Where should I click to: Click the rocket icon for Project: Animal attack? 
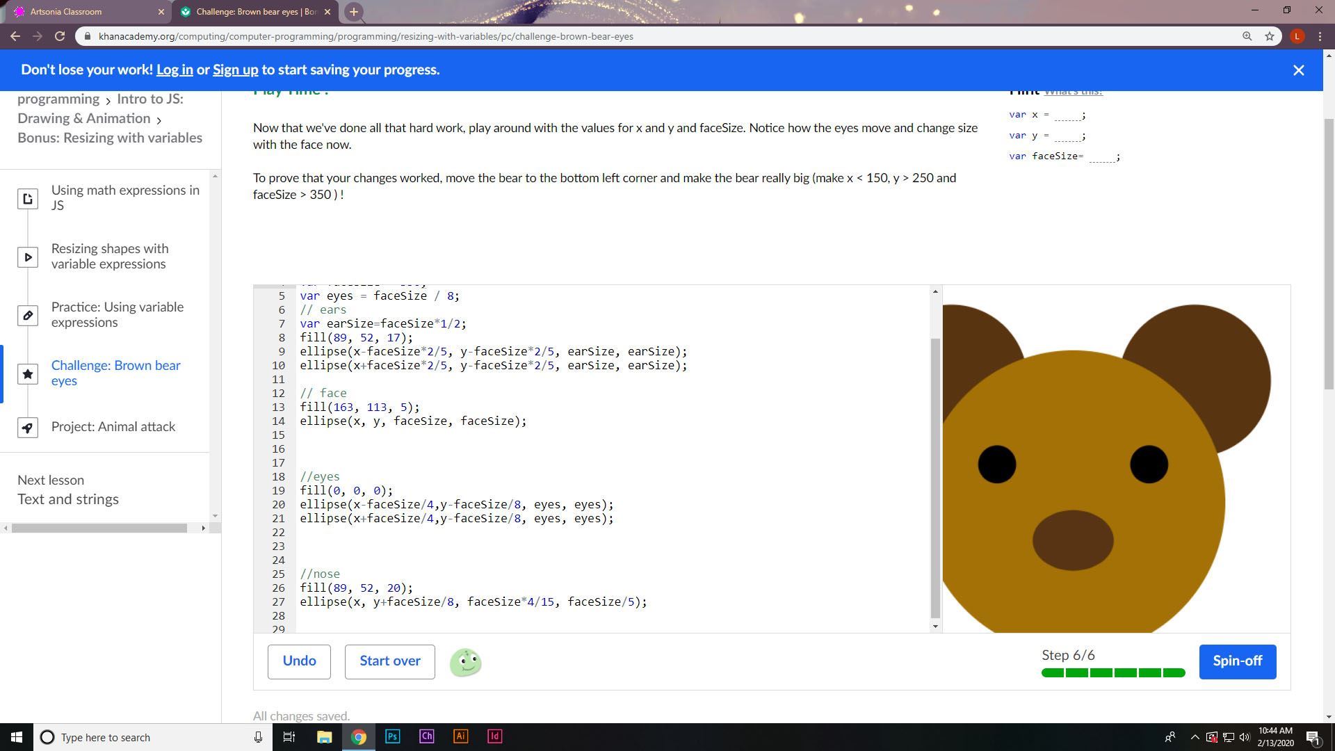[x=27, y=427]
